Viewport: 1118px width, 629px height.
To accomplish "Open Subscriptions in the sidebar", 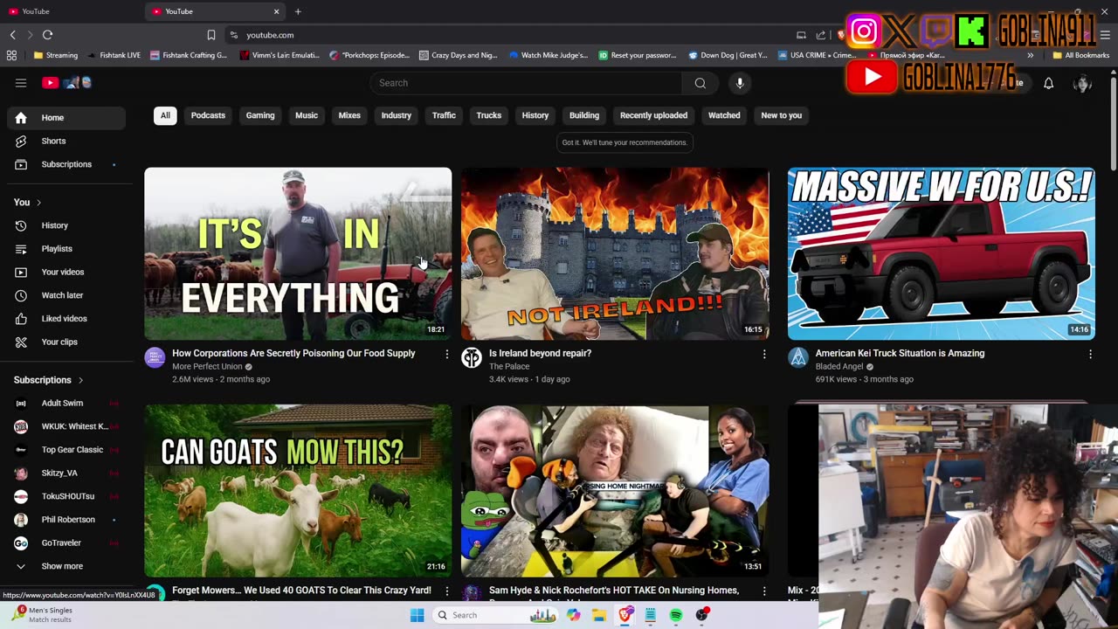I will pos(66,164).
